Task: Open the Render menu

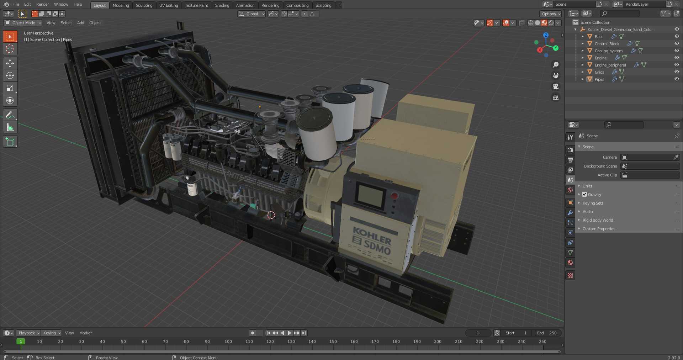Action: click(x=42, y=4)
